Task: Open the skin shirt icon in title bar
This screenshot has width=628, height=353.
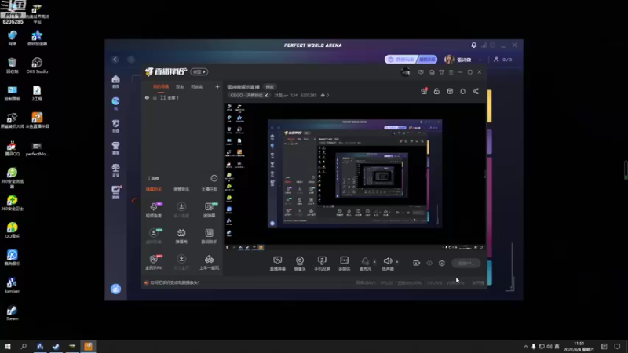Action: coord(441,72)
